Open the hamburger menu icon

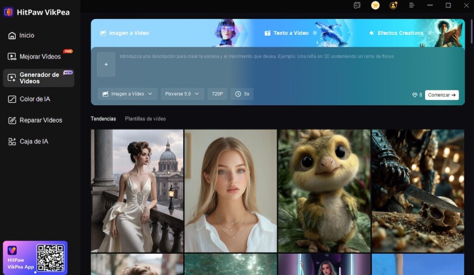pos(412,6)
